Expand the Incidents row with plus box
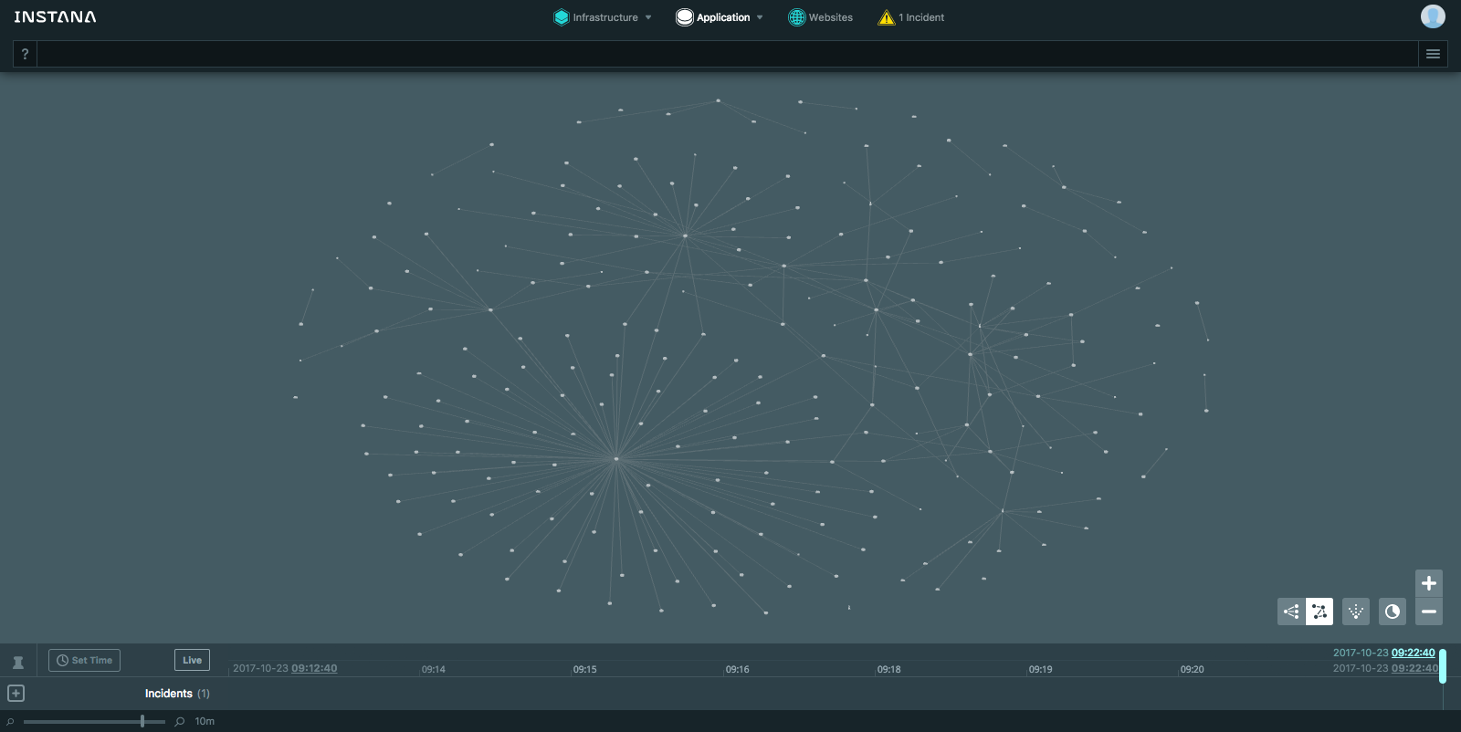This screenshot has width=1461, height=732. click(16, 694)
